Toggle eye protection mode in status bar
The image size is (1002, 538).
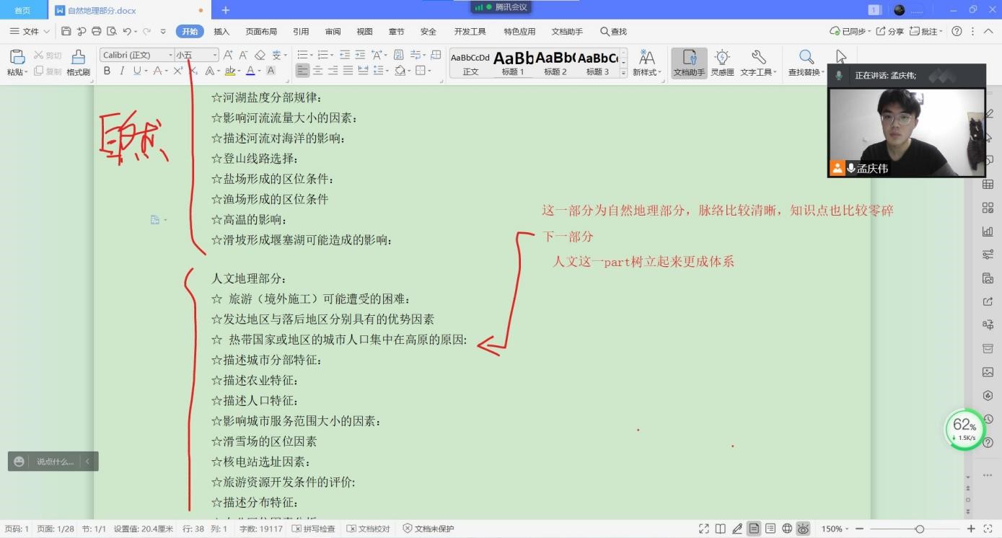[x=803, y=529]
